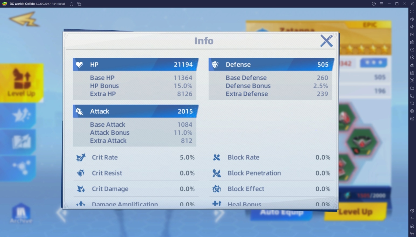Click the Attack fist icon
The width and height of the screenshot is (416, 237).
tap(79, 111)
